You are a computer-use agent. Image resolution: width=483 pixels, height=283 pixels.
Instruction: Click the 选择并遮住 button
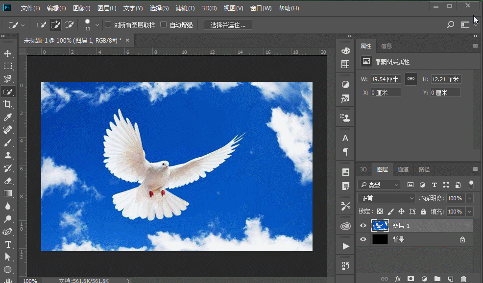click(228, 25)
